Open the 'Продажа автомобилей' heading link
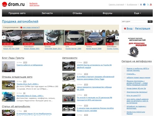This screenshot has width=155, height=116. click(x=20, y=21)
